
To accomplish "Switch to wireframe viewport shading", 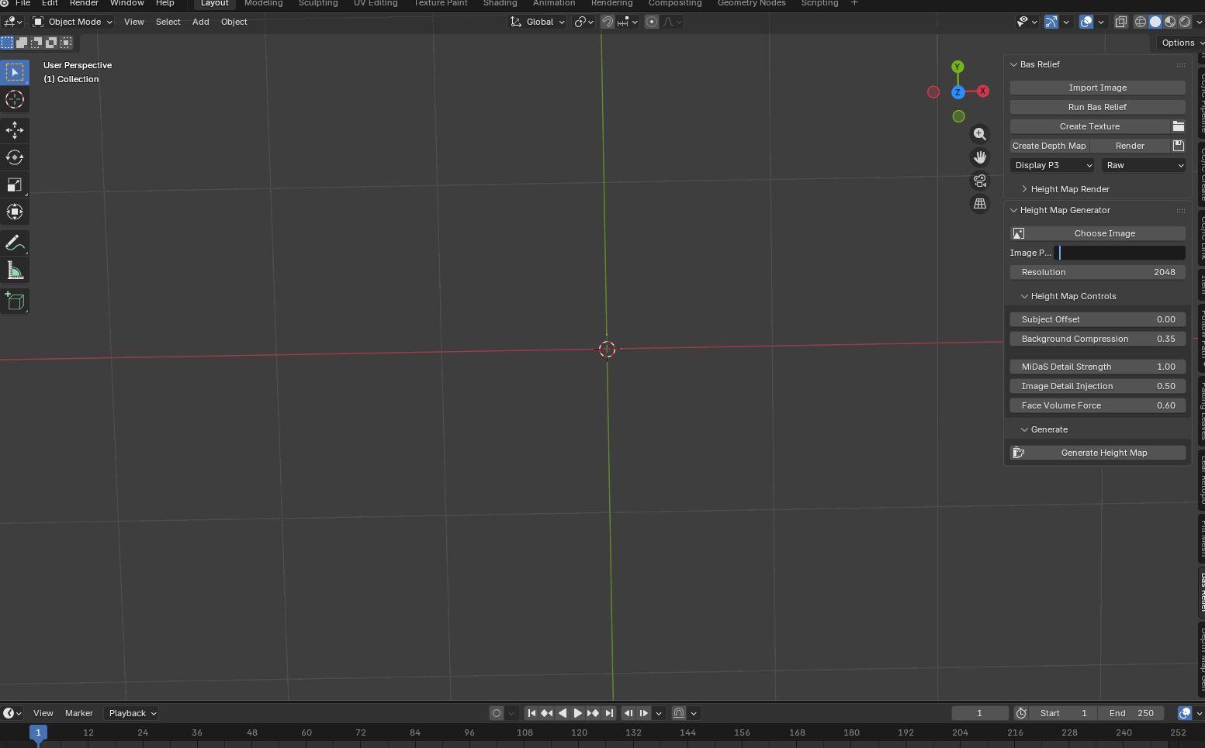I will pyautogui.click(x=1141, y=22).
